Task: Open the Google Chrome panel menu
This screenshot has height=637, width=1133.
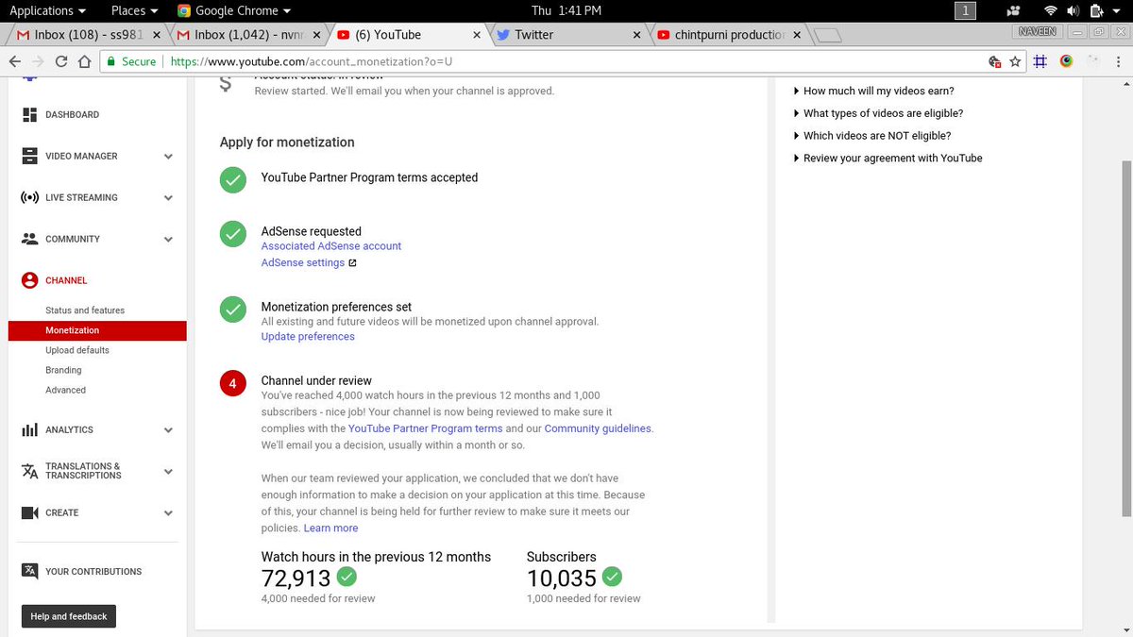Action: tap(236, 10)
